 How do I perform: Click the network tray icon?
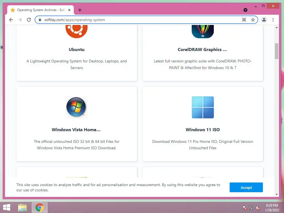(251, 207)
